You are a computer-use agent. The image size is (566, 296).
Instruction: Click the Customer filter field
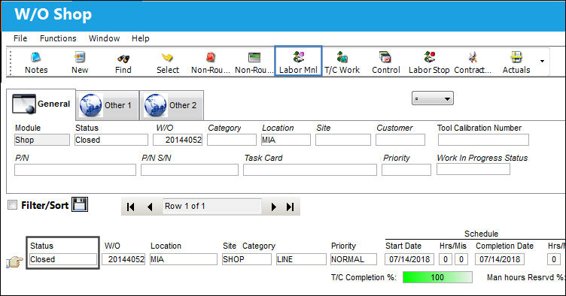click(400, 140)
